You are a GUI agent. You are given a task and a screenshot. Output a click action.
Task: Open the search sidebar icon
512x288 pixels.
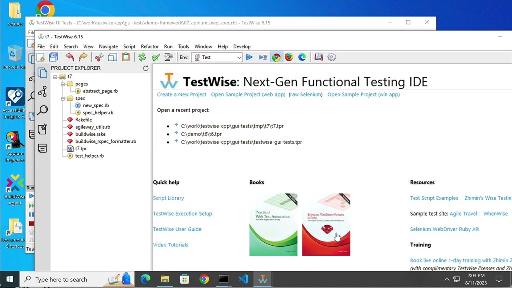tap(42, 110)
